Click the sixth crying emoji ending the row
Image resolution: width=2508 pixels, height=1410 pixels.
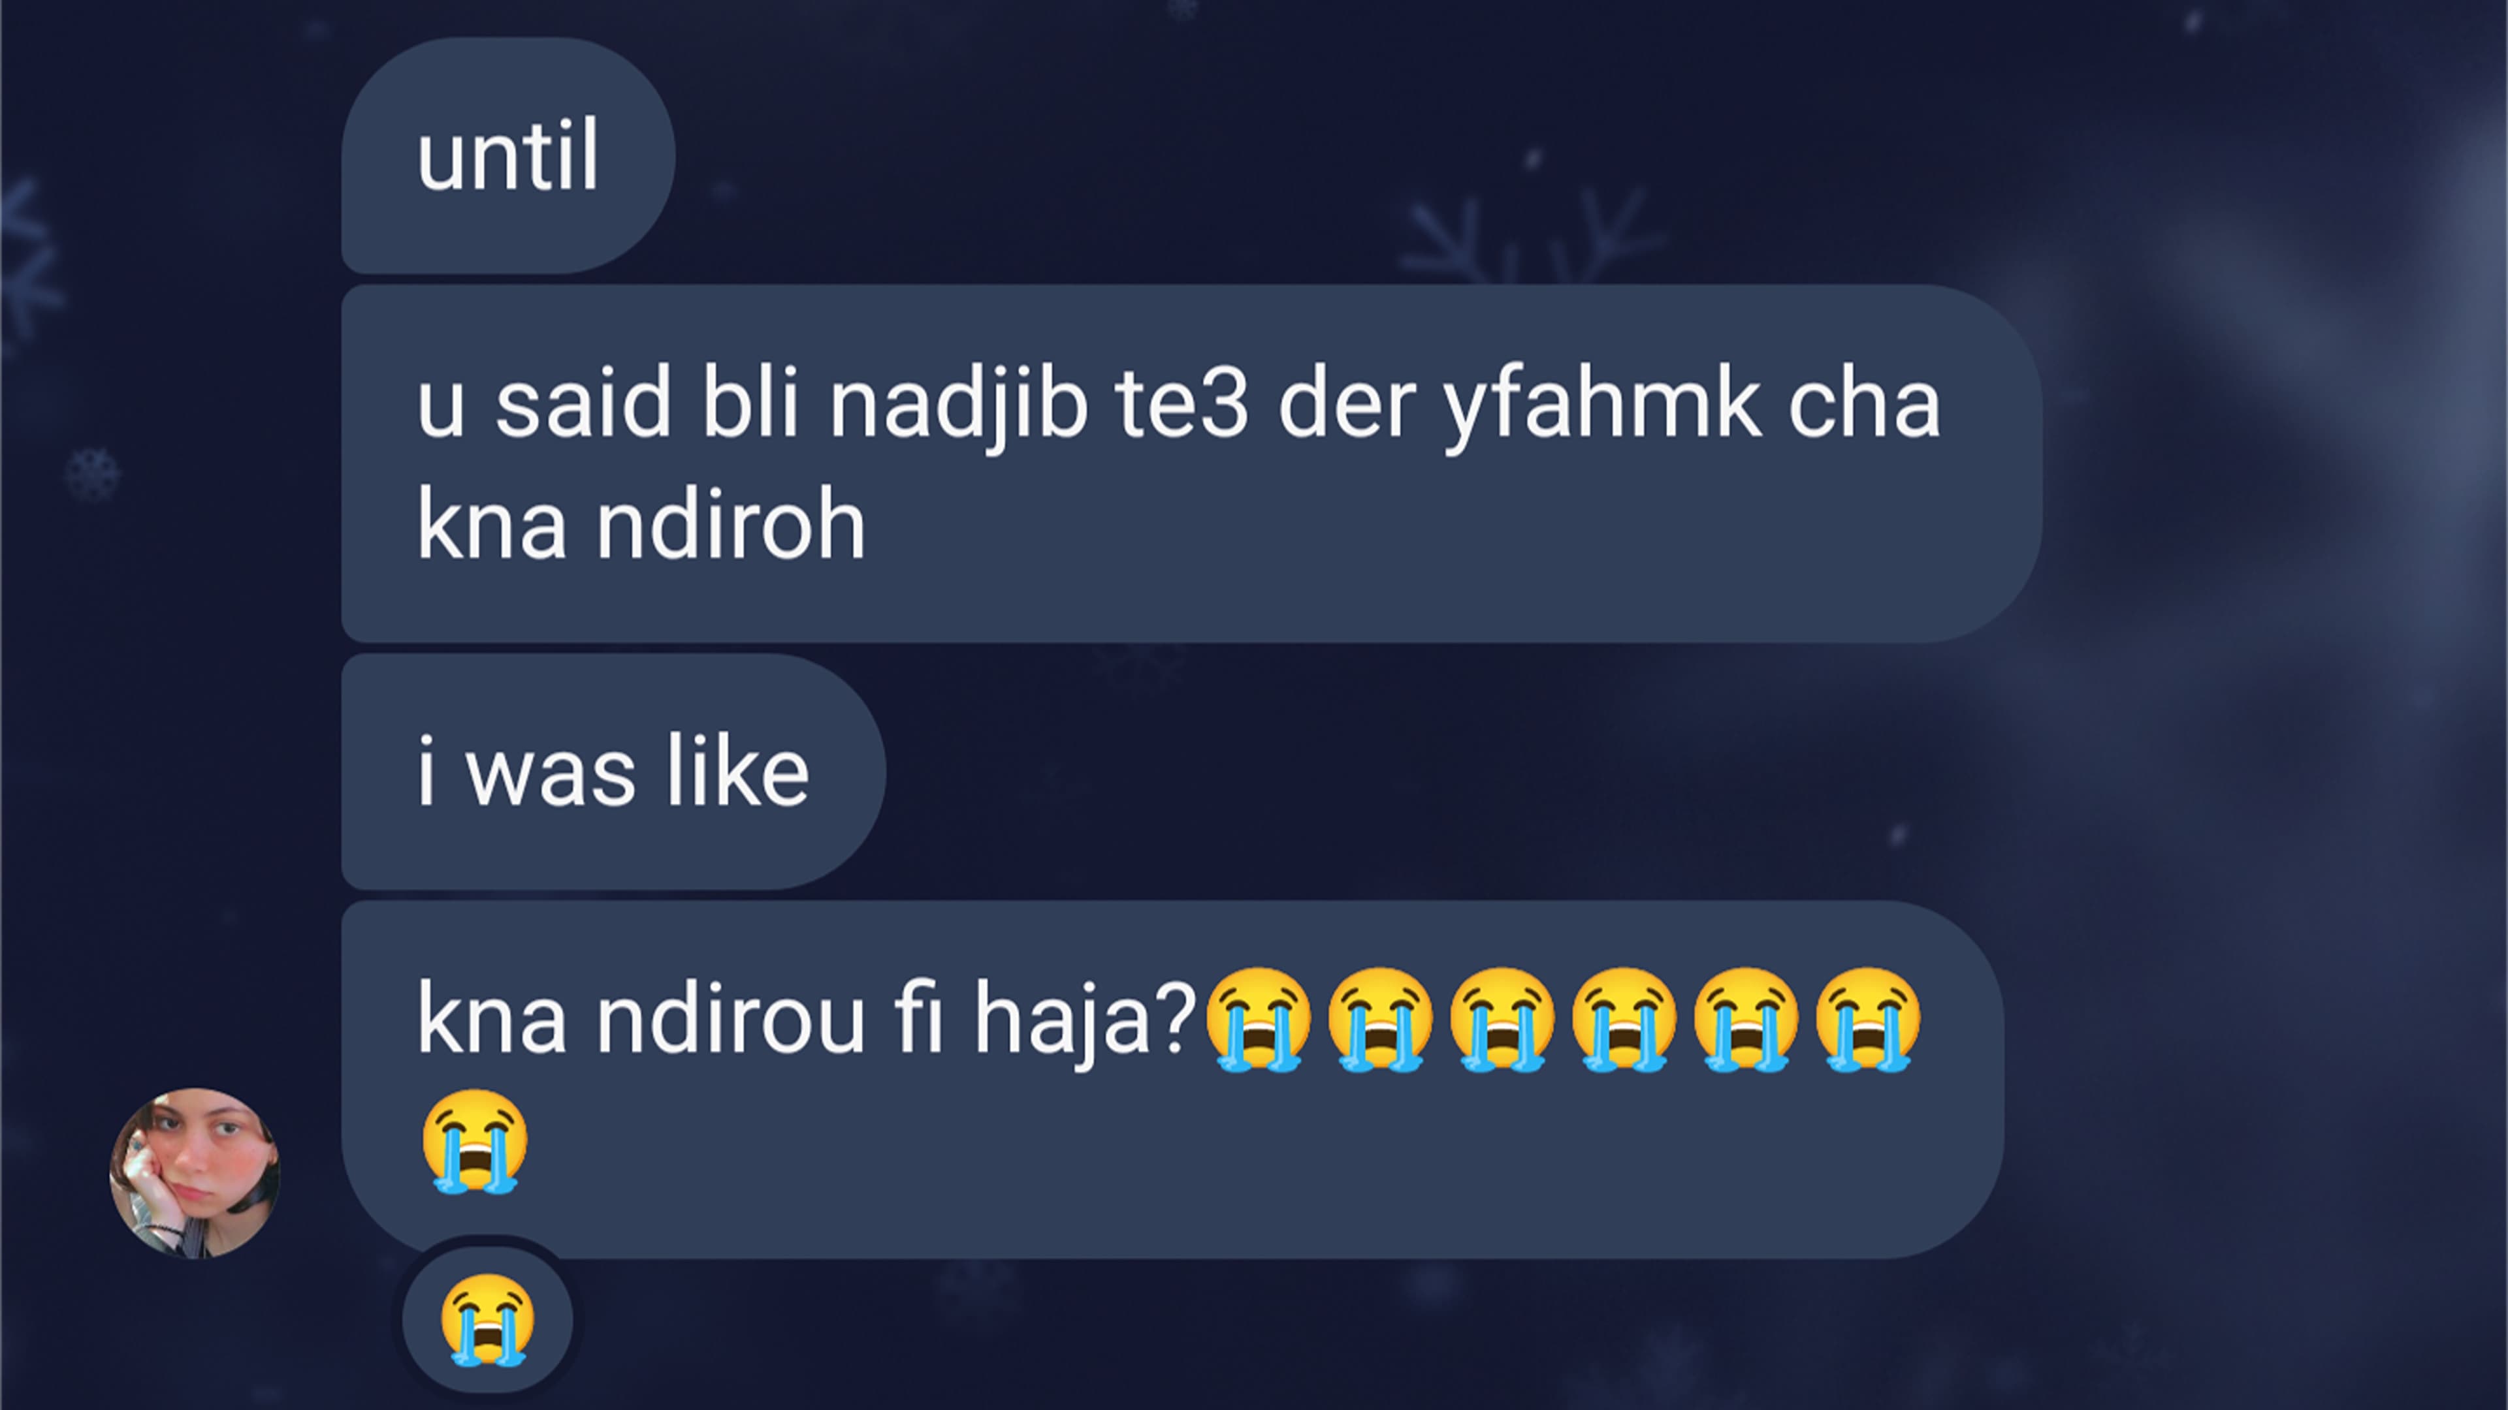click(1869, 1019)
